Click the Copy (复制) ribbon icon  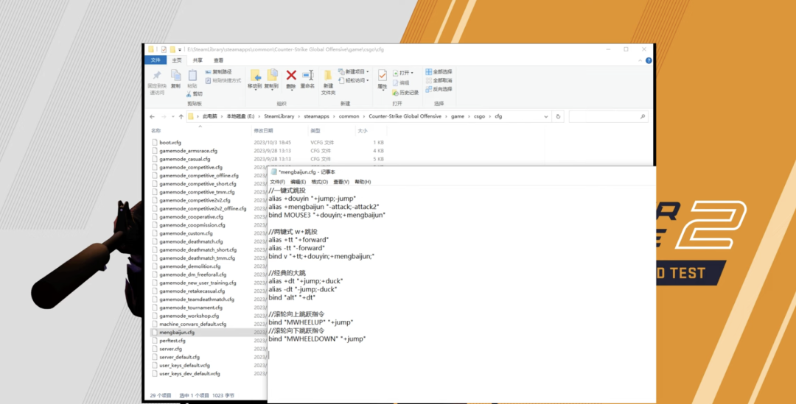tap(175, 76)
